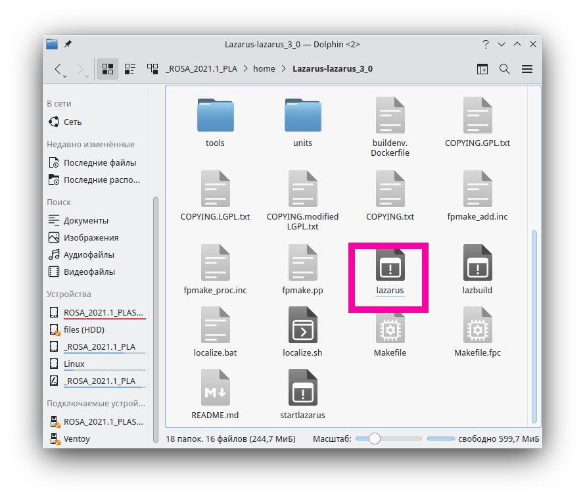Open the hamburger menu
The image size is (585, 499).
pyautogui.click(x=526, y=69)
